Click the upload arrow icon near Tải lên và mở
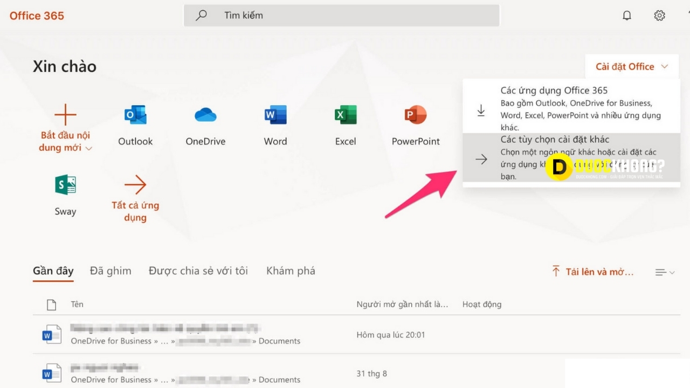This screenshot has width=690, height=388. [556, 271]
